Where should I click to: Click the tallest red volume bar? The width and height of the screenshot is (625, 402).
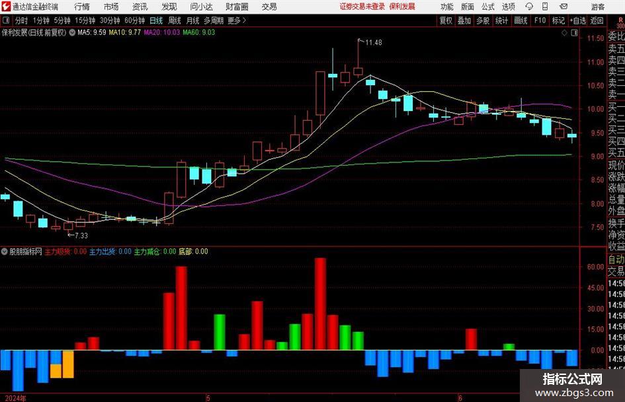click(320, 304)
